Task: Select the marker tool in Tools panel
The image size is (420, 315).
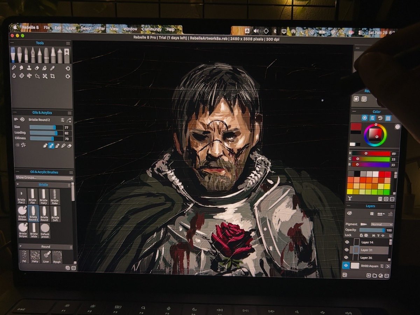Action: tap(53, 55)
